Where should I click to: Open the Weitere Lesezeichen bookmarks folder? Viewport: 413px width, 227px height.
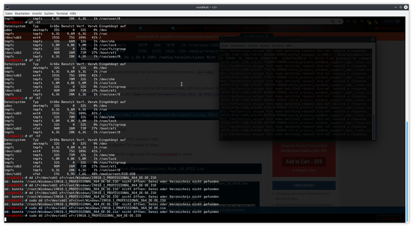[x=390, y=28]
